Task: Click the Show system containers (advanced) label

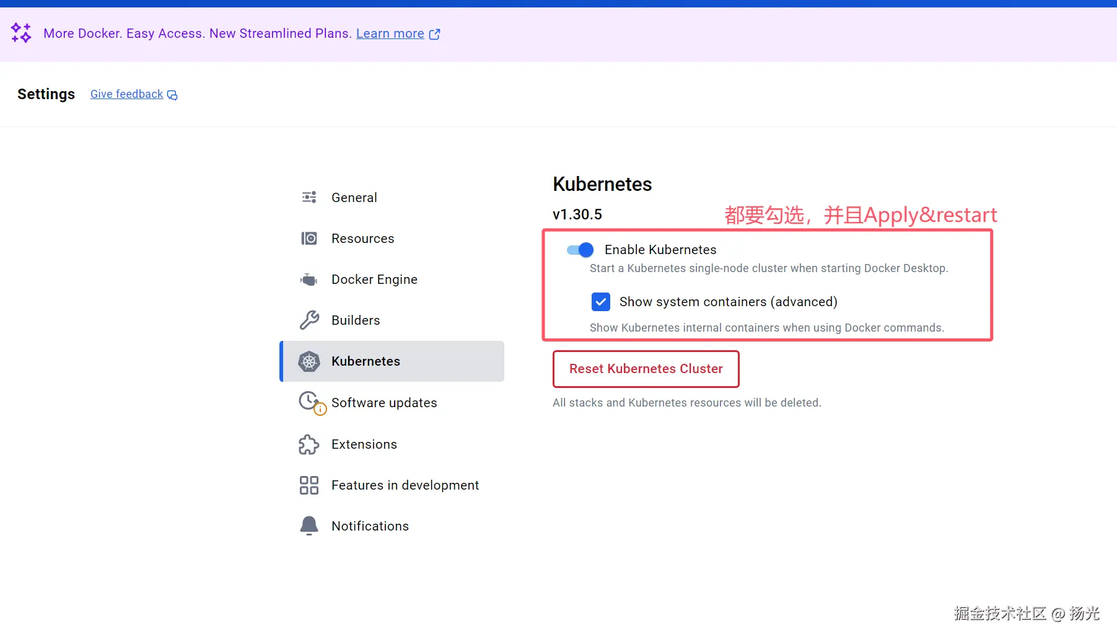Action: (x=729, y=302)
